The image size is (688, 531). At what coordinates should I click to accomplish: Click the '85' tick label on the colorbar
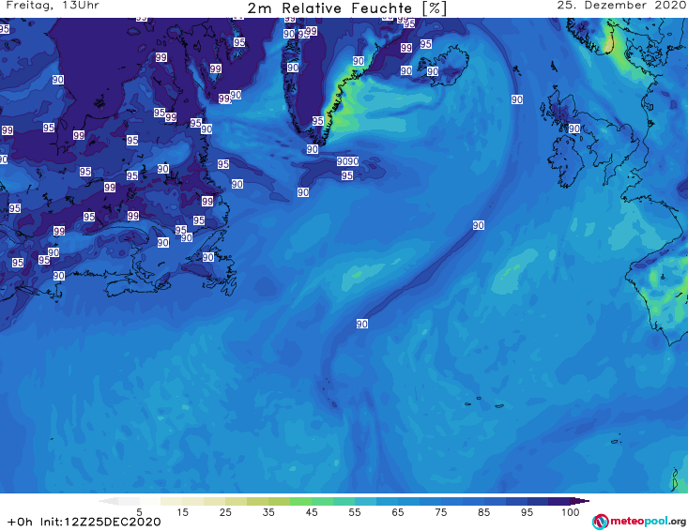coord(484,512)
